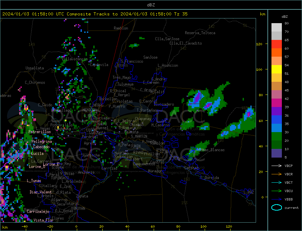
Task: Click the 'VBCR' legend label
Action: [x=289, y=174]
